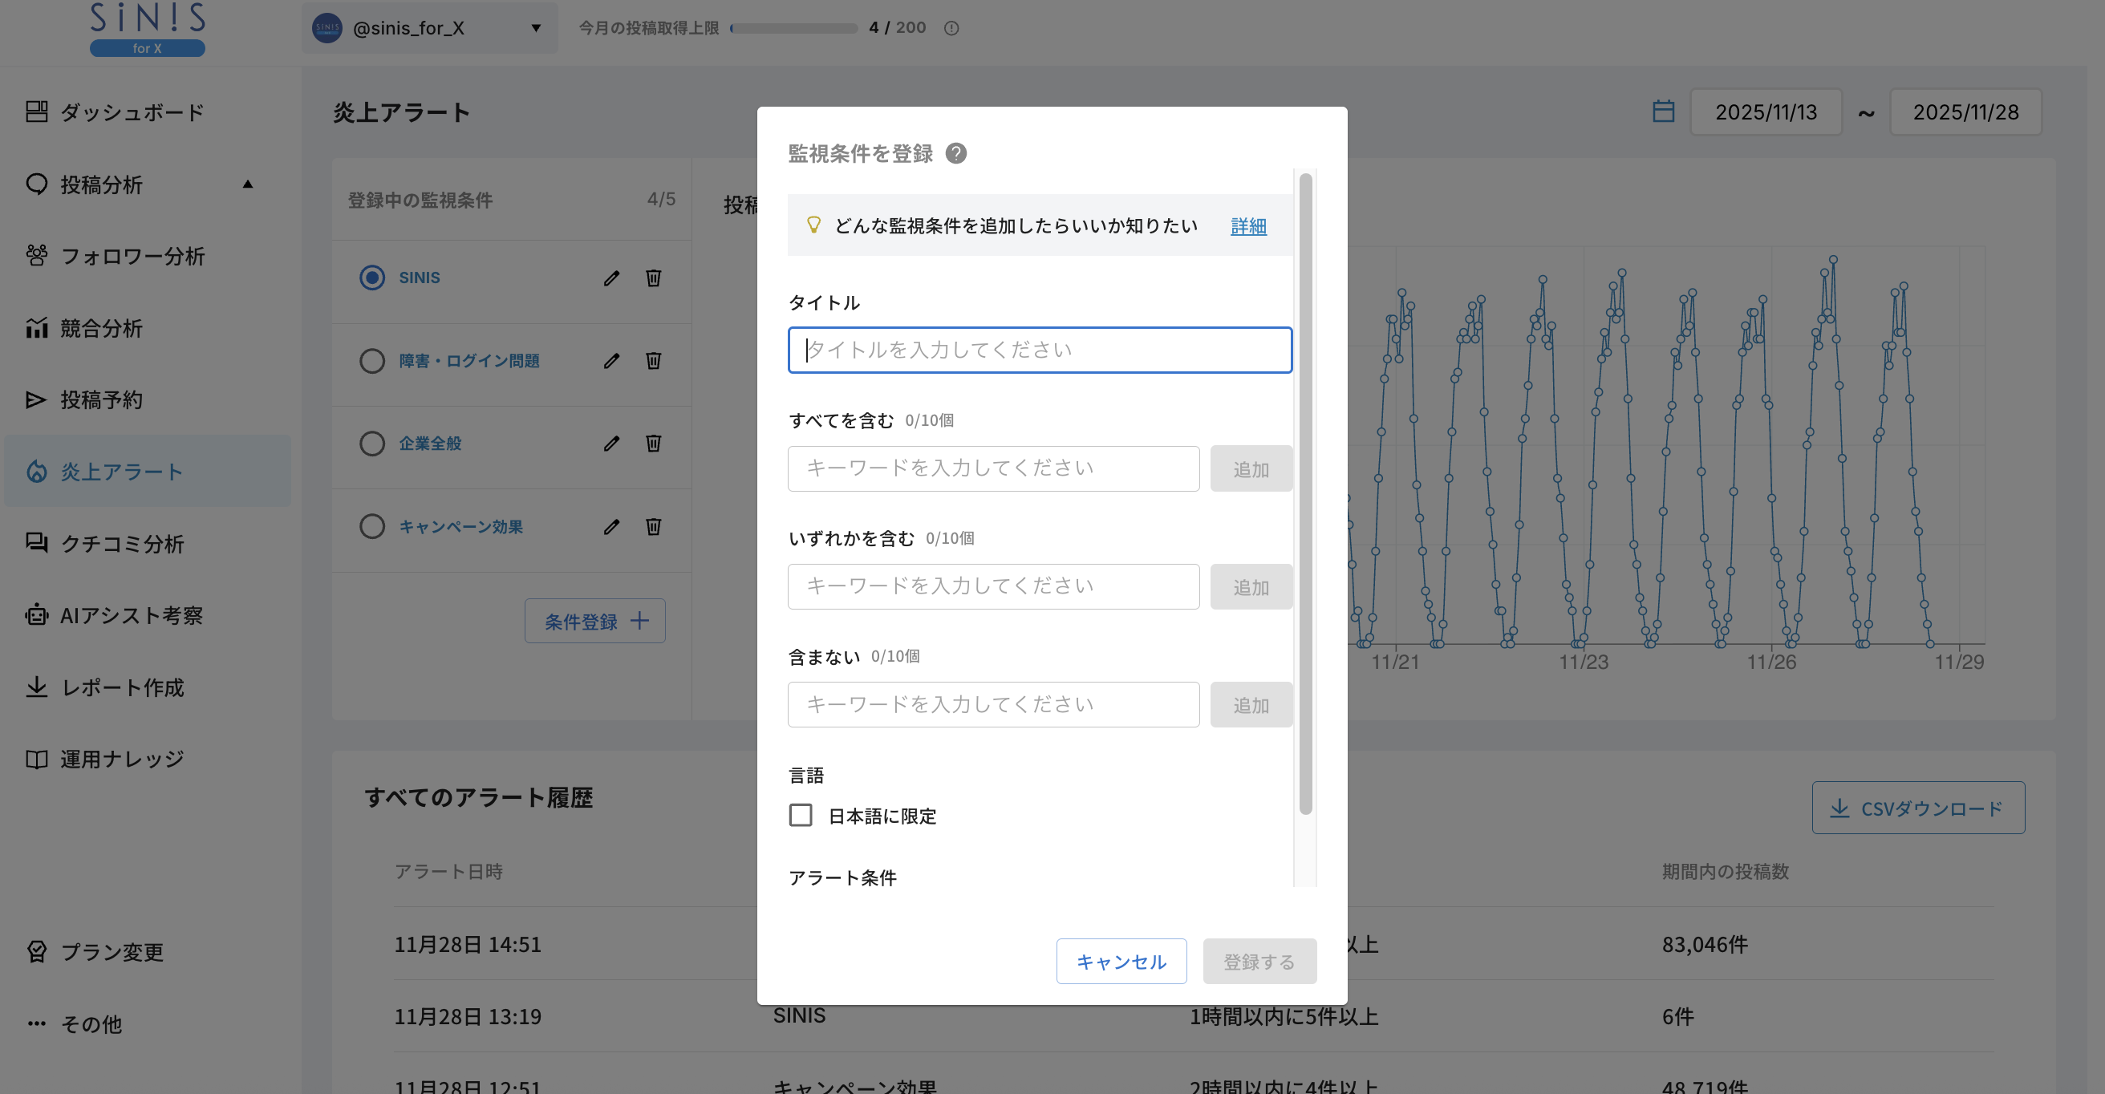Select the フォロワー分析 sidebar icon

coord(38,256)
